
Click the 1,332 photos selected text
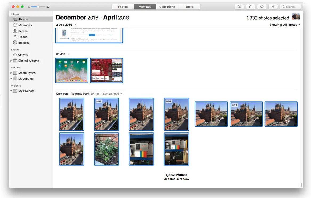click(268, 18)
